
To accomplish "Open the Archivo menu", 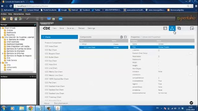I will (x=3, y=14).
